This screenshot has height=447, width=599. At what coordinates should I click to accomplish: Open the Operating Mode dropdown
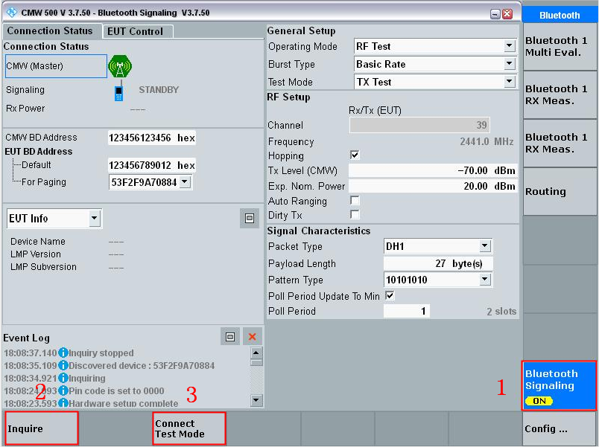510,46
